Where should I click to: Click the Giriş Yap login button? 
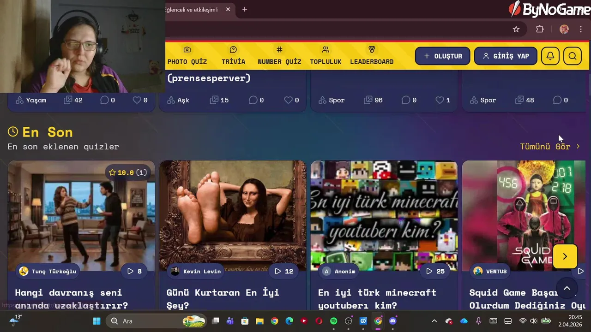pos(506,56)
